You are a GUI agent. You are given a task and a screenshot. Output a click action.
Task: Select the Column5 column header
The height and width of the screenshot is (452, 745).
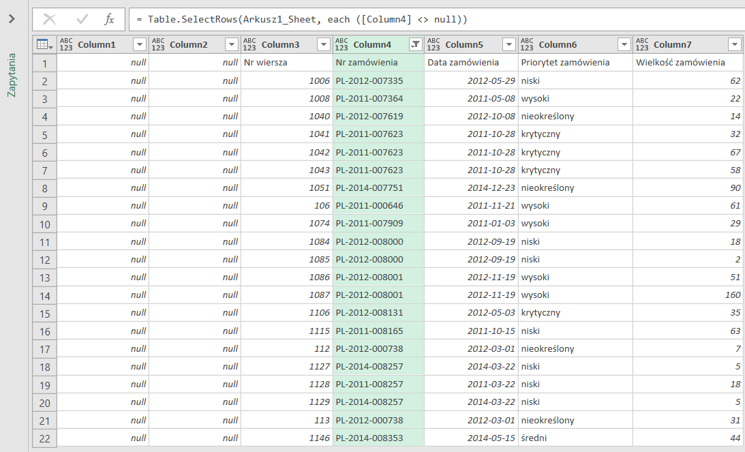[x=463, y=44]
